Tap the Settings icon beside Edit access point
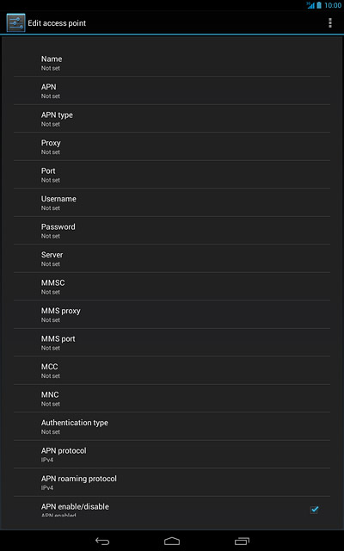The image size is (344, 551). (15, 23)
